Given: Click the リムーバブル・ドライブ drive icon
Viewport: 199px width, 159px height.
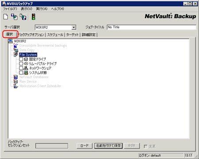Looking at the screenshot, I should [26, 64].
